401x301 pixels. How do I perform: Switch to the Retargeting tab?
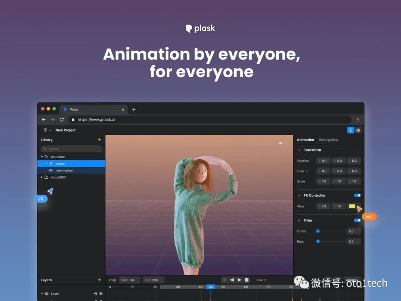tap(328, 140)
